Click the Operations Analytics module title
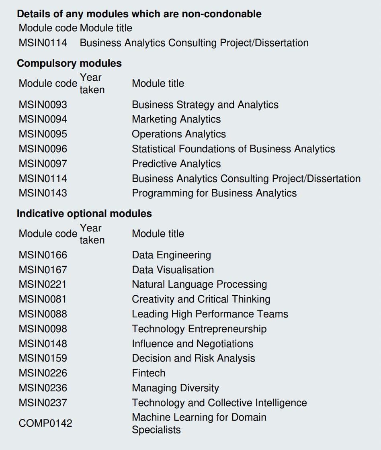The height and width of the screenshot is (450, 381). [x=179, y=134]
